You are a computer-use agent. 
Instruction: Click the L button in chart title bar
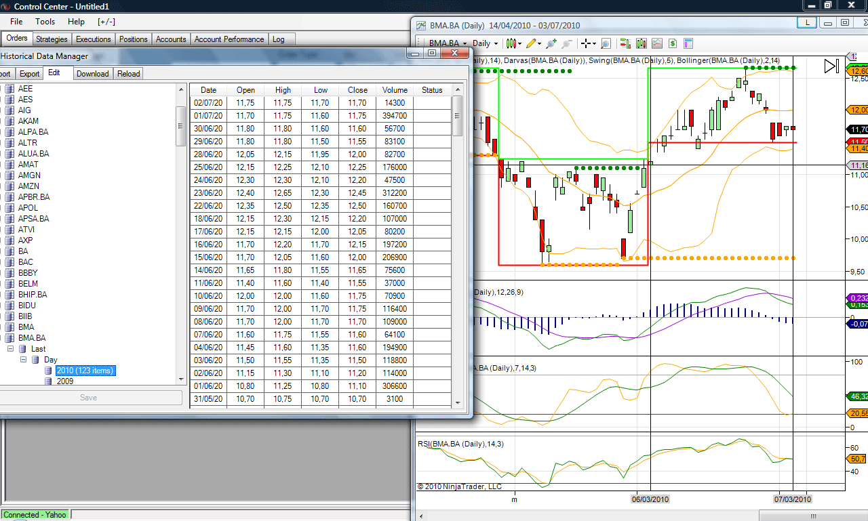point(807,22)
